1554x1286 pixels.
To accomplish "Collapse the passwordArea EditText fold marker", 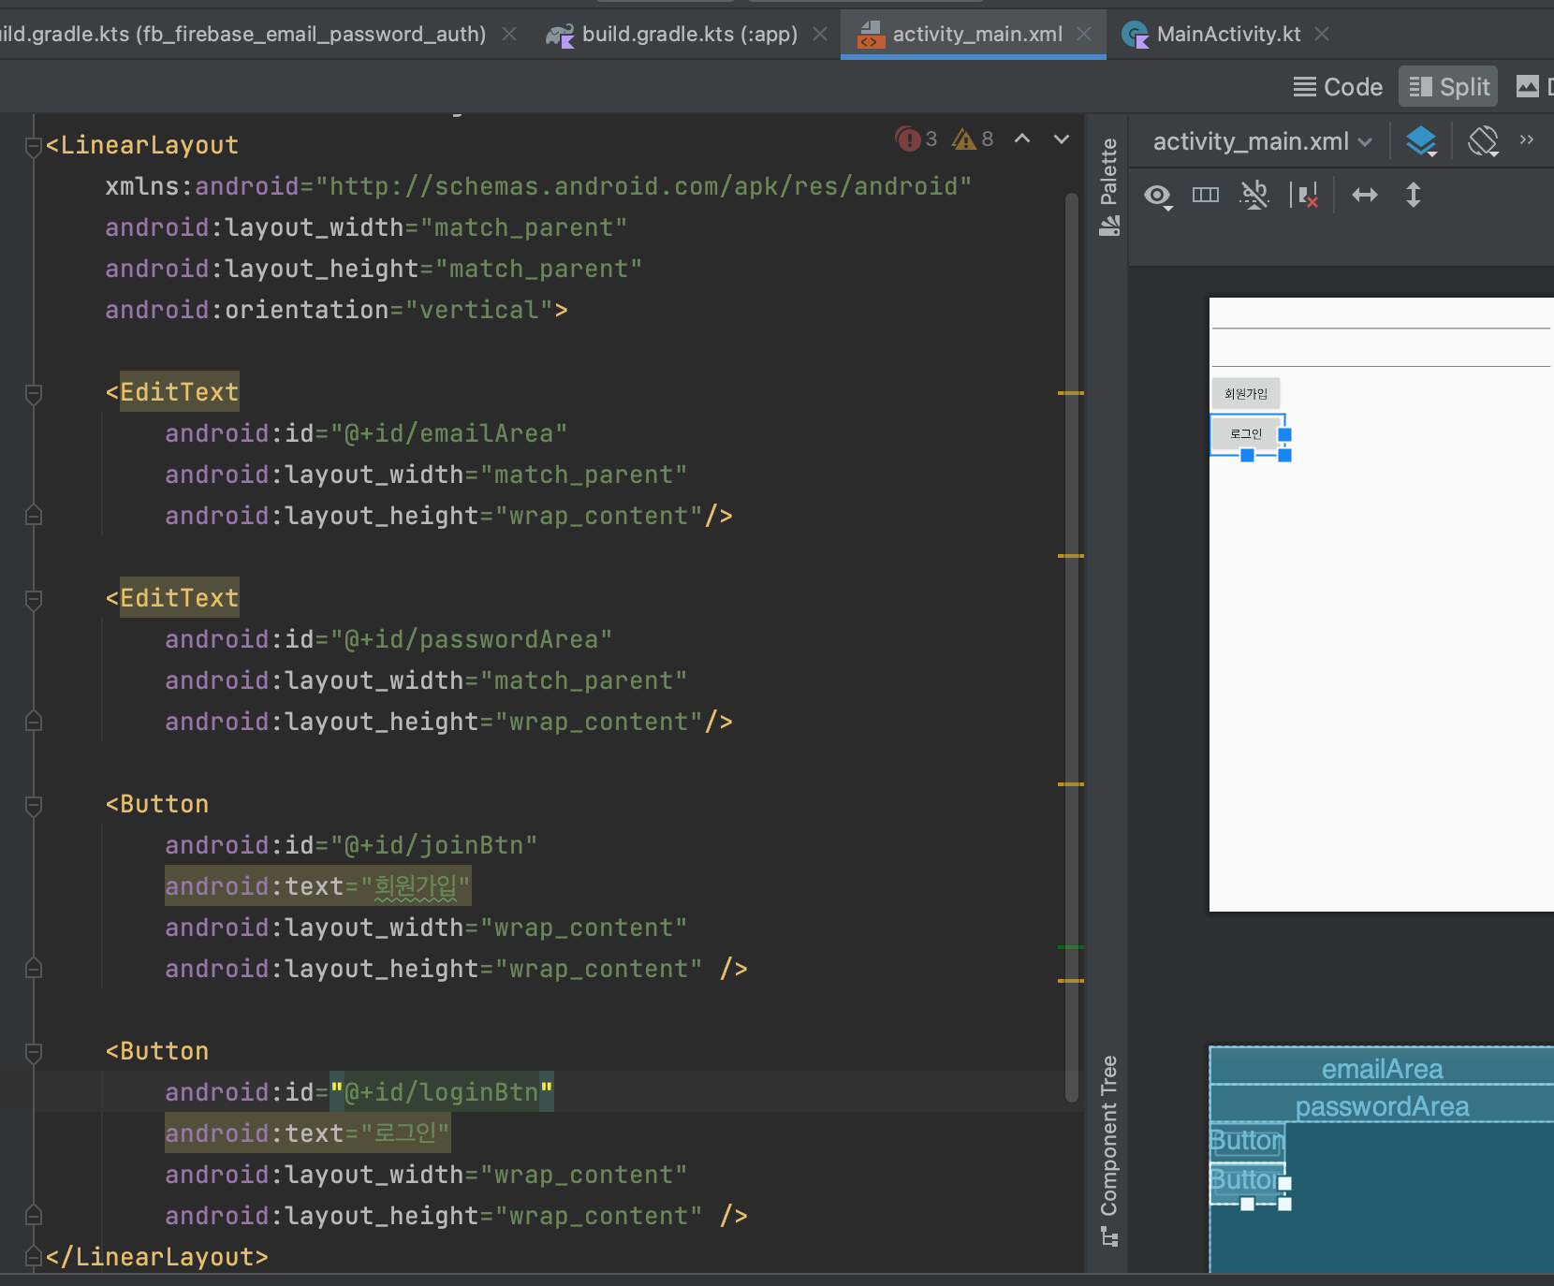I will [x=34, y=599].
